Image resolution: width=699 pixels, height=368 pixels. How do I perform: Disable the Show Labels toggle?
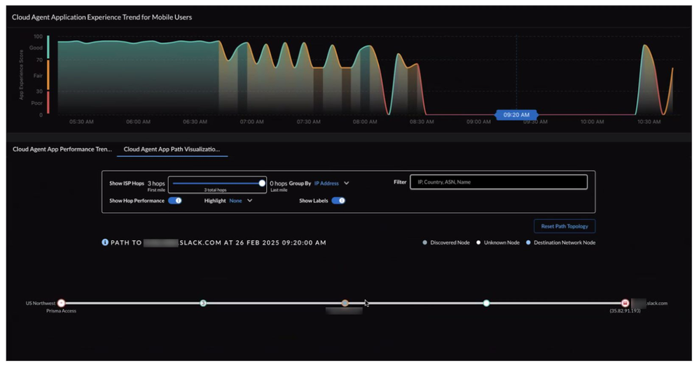[x=338, y=200]
